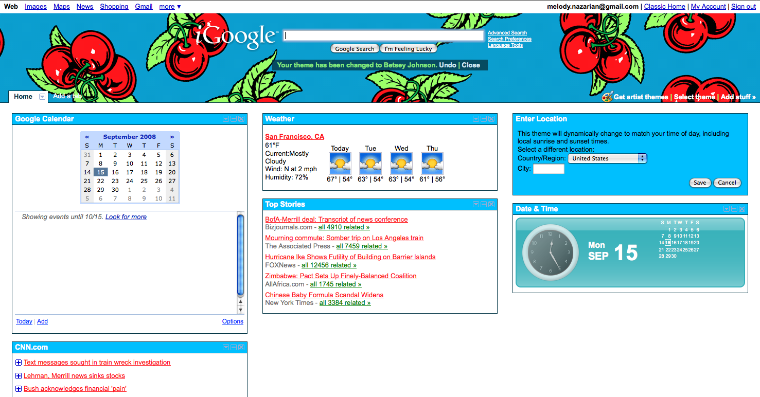Open the Top Stories gadget menu arrow
Viewport: 760px width, 397px height.
point(476,204)
